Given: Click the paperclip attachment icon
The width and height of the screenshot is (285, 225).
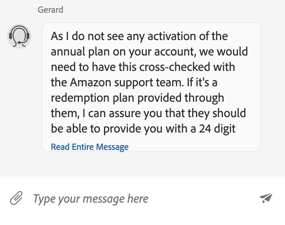Looking at the screenshot, I should tap(16, 199).
